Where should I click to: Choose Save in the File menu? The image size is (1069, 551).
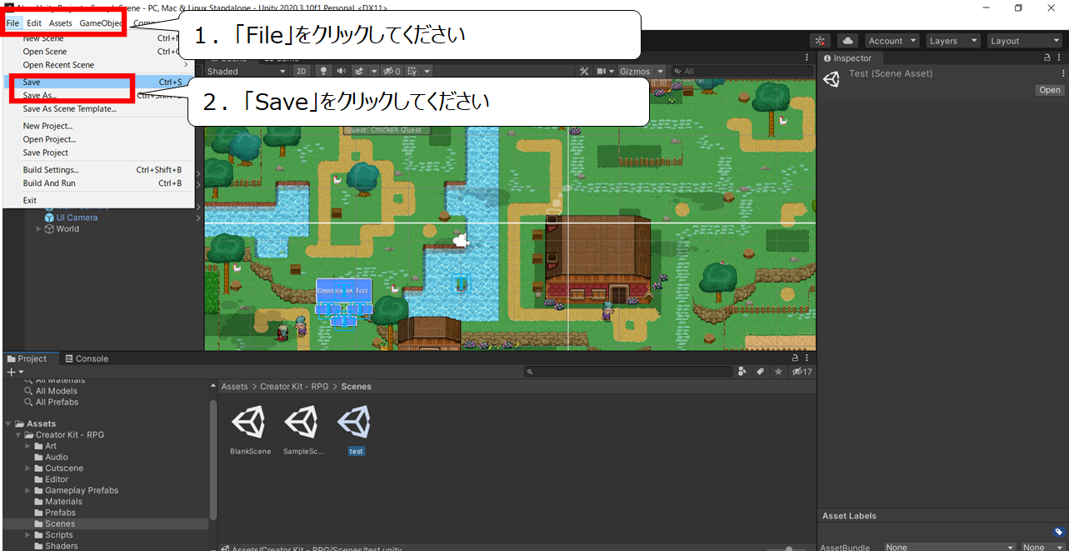click(x=98, y=83)
